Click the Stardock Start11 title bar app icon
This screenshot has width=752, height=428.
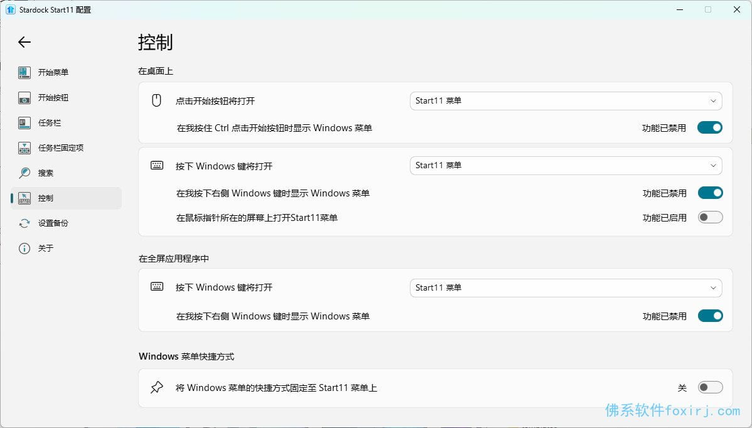[10, 9]
